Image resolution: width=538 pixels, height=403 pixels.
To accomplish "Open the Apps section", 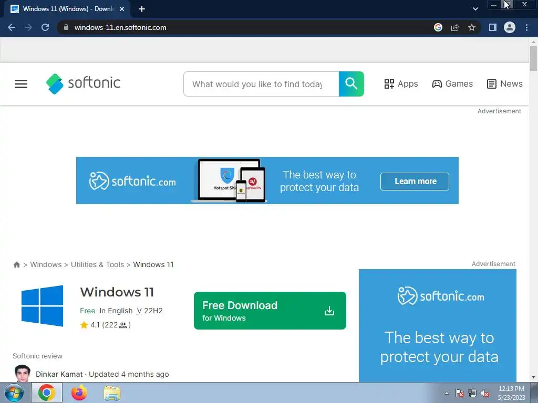I will pos(401,84).
